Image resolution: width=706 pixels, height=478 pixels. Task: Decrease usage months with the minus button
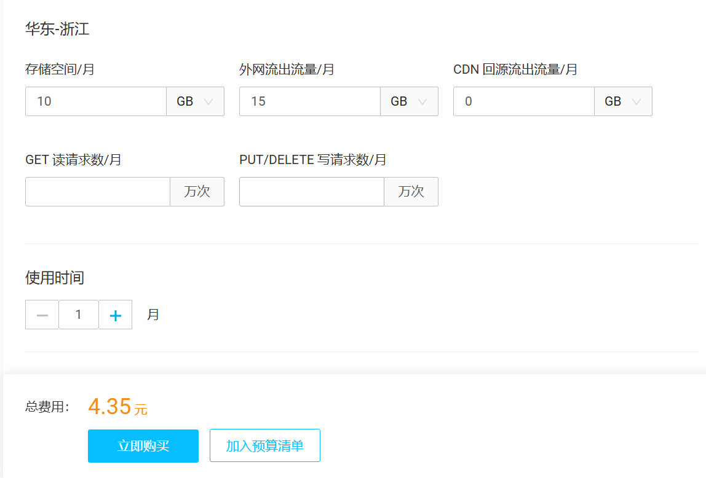[x=42, y=315]
